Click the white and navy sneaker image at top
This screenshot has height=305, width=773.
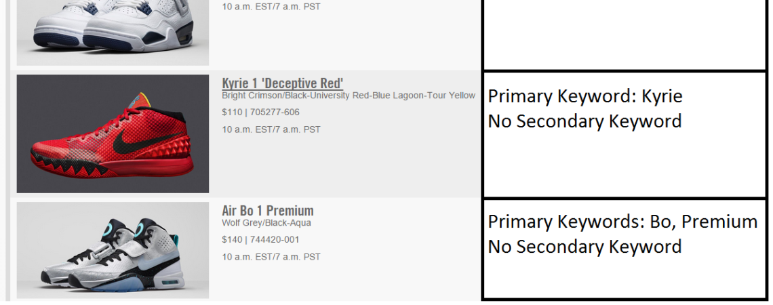coord(113,33)
